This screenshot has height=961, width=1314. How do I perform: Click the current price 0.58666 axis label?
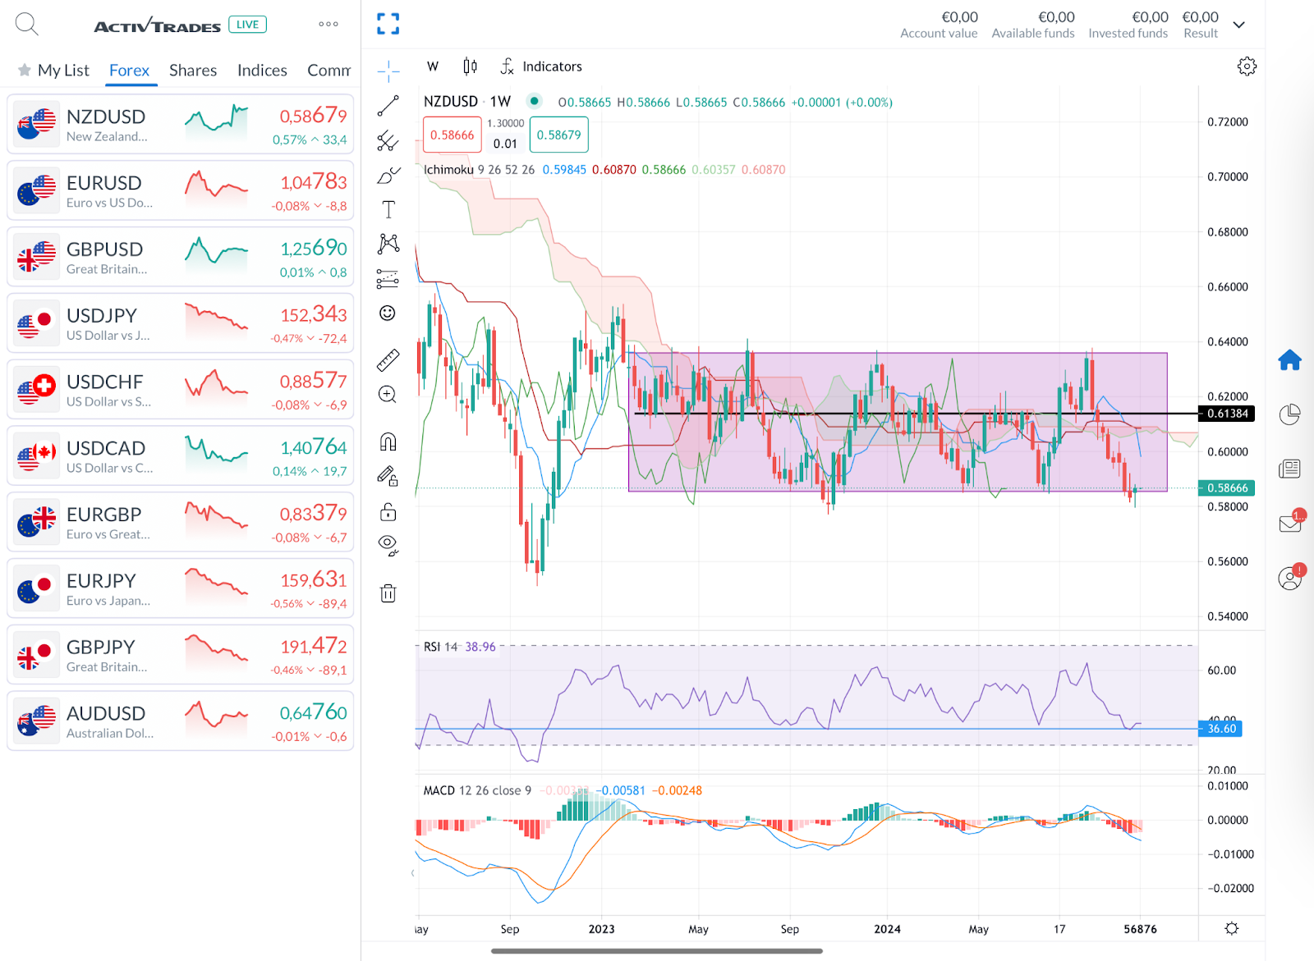tap(1227, 488)
